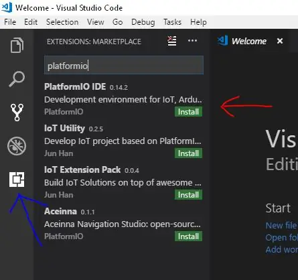Image resolution: width=298 pixels, height=280 pixels.
Task: Open the Selection menu
Action: (x=62, y=22)
